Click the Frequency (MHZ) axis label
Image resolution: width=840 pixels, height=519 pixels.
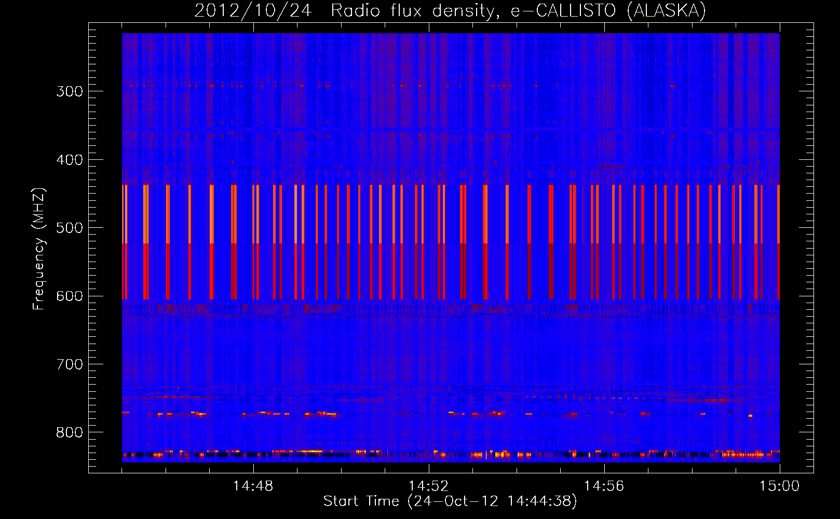pos(39,249)
